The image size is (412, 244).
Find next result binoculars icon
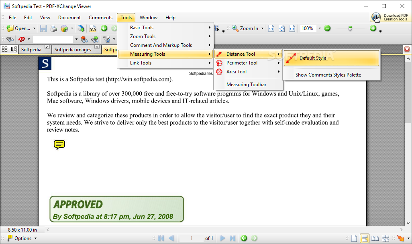(x=95, y=39)
